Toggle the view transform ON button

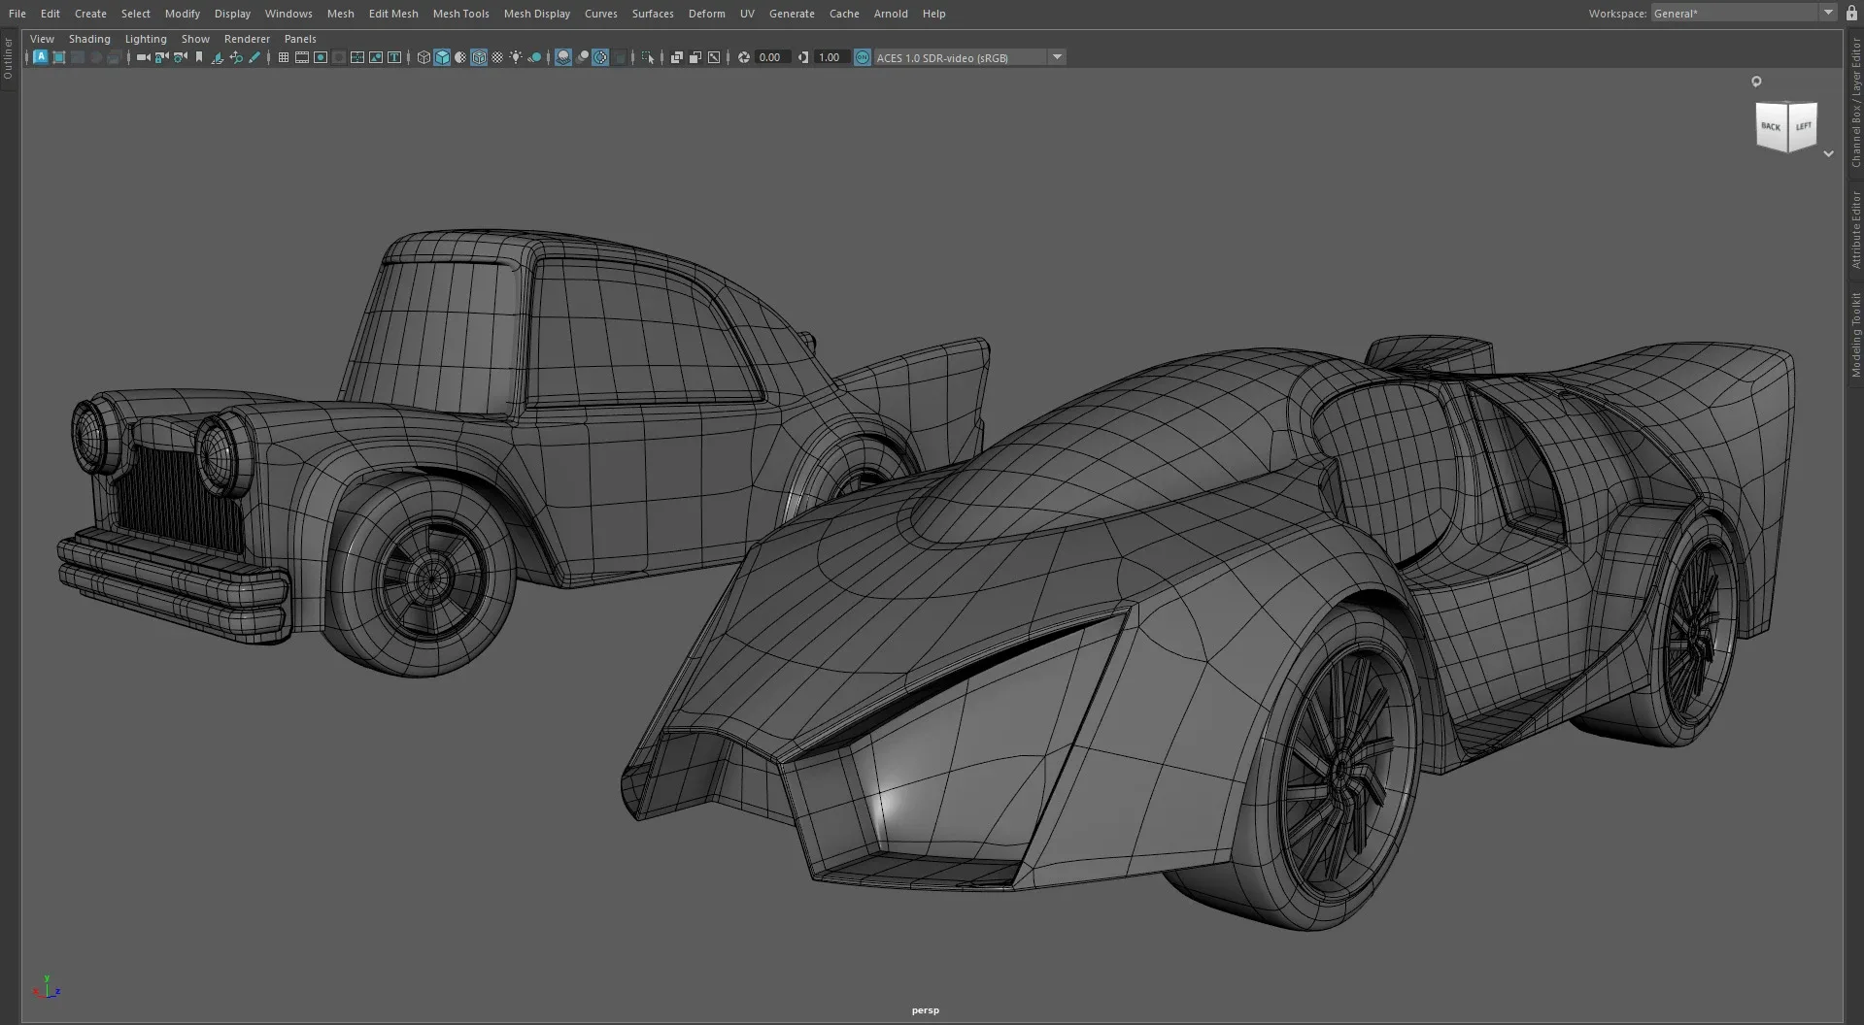click(863, 57)
